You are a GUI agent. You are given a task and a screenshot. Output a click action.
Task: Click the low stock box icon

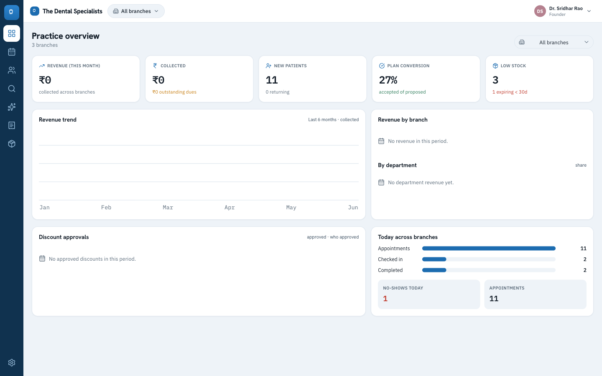coord(495,66)
